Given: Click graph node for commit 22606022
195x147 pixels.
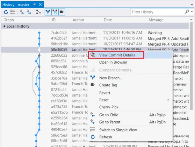Looking at the screenshot, I should [x=39, y=55].
